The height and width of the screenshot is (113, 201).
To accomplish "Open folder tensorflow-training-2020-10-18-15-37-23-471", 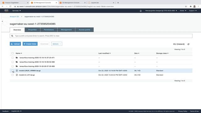I will click(x=37, y=58).
